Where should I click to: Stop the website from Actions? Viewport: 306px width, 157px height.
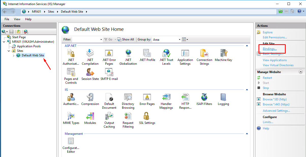pyautogui.click(x=266, y=88)
